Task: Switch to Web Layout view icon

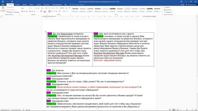Action: coord(178,110)
